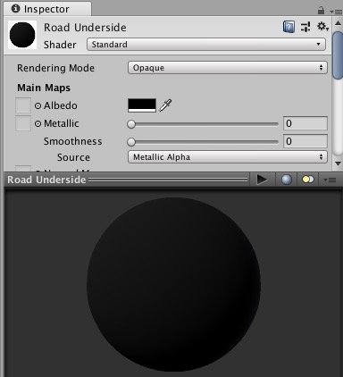Pick Albedo color with the eyedropper
The image size is (343, 377).
165,105
